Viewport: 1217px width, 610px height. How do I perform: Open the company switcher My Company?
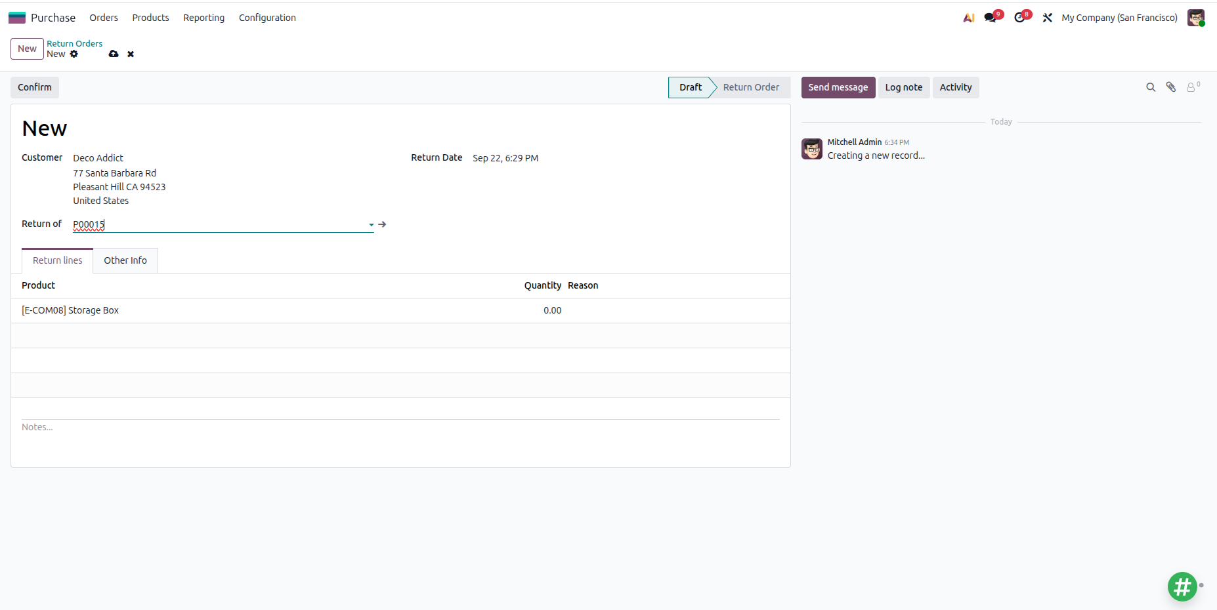tap(1119, 18)
